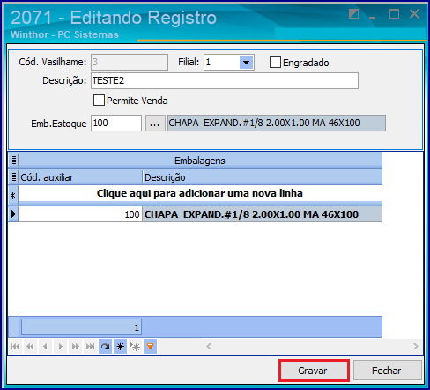The height and width of the screenshot is (390, 430).
Task: Click the Embalagens band header
Action: (x=200, y=161)
